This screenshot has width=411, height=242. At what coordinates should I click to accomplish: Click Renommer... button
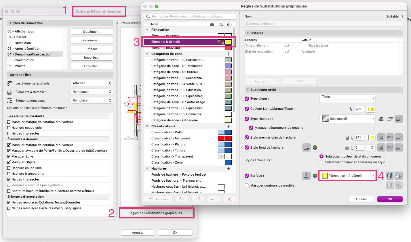tap(92, 40)
